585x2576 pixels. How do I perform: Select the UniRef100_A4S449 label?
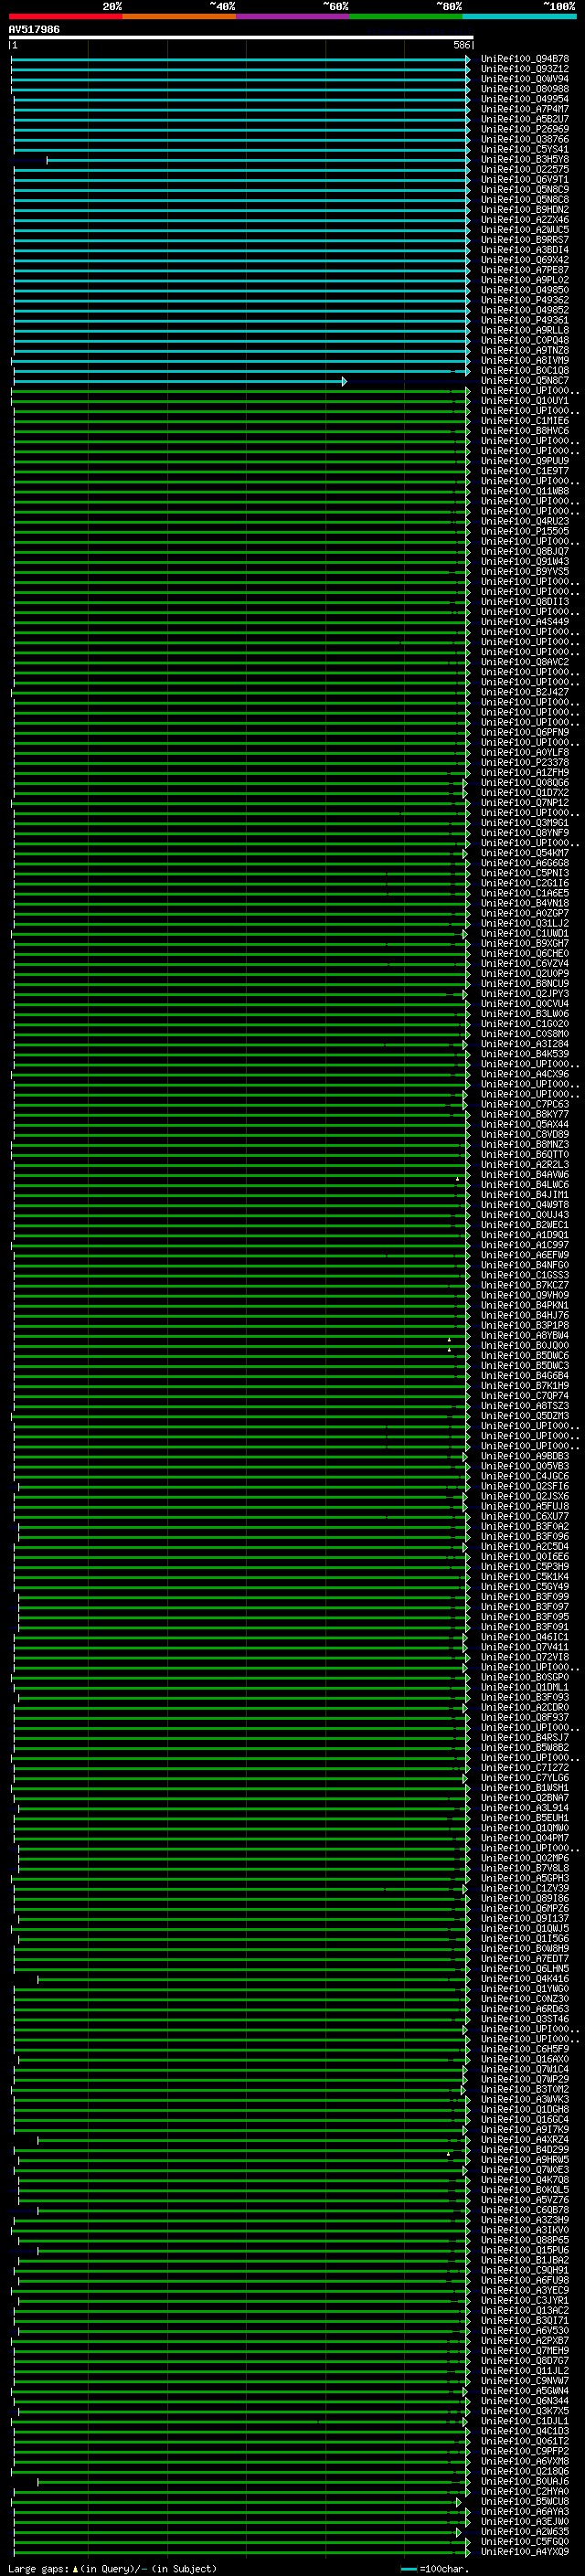524,622
